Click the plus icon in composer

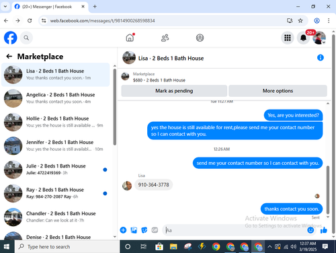click(x=123, y=230)
